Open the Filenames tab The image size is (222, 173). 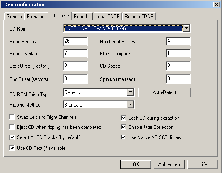click(x=37, y=17)
